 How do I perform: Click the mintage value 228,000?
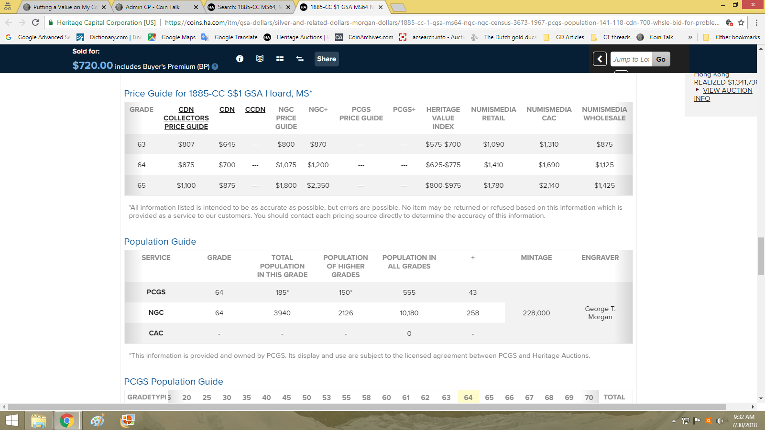click(x=536, y=313)
